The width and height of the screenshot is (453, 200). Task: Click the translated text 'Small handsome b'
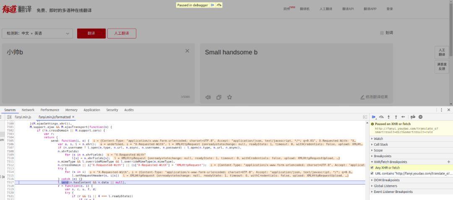(231, 52)
